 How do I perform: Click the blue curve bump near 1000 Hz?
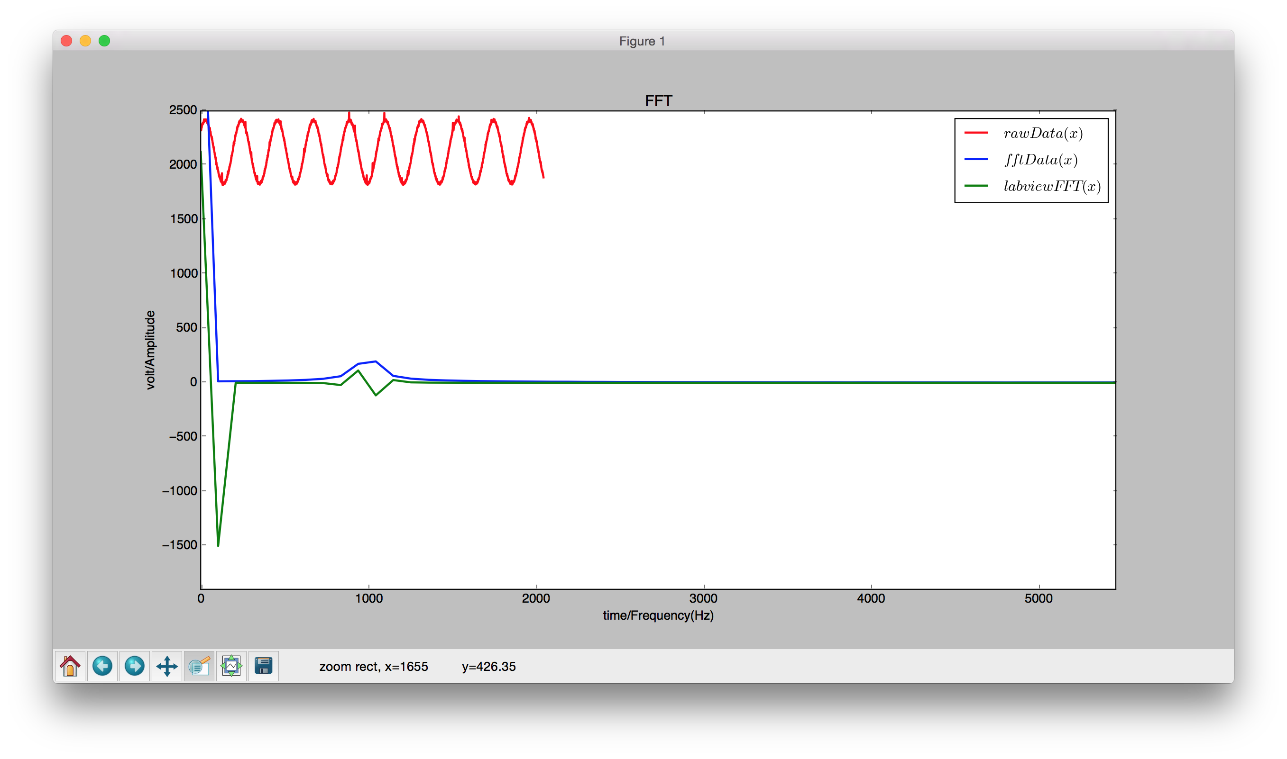(375, 361)
